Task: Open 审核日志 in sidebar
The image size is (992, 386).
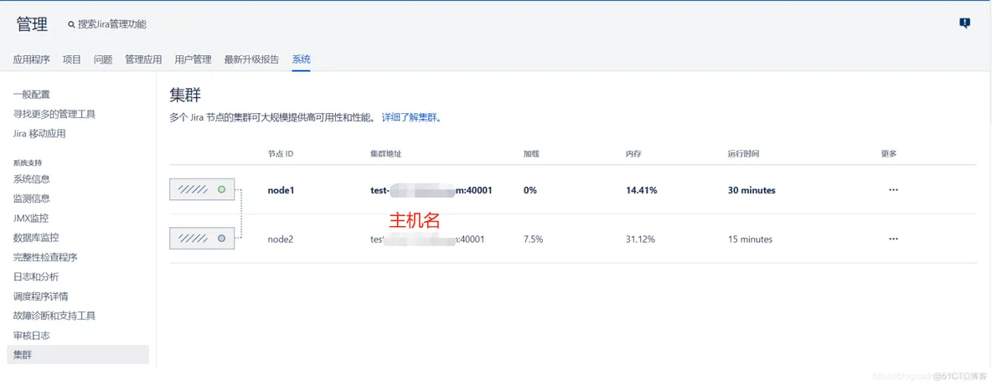Action: pos(31,335)
